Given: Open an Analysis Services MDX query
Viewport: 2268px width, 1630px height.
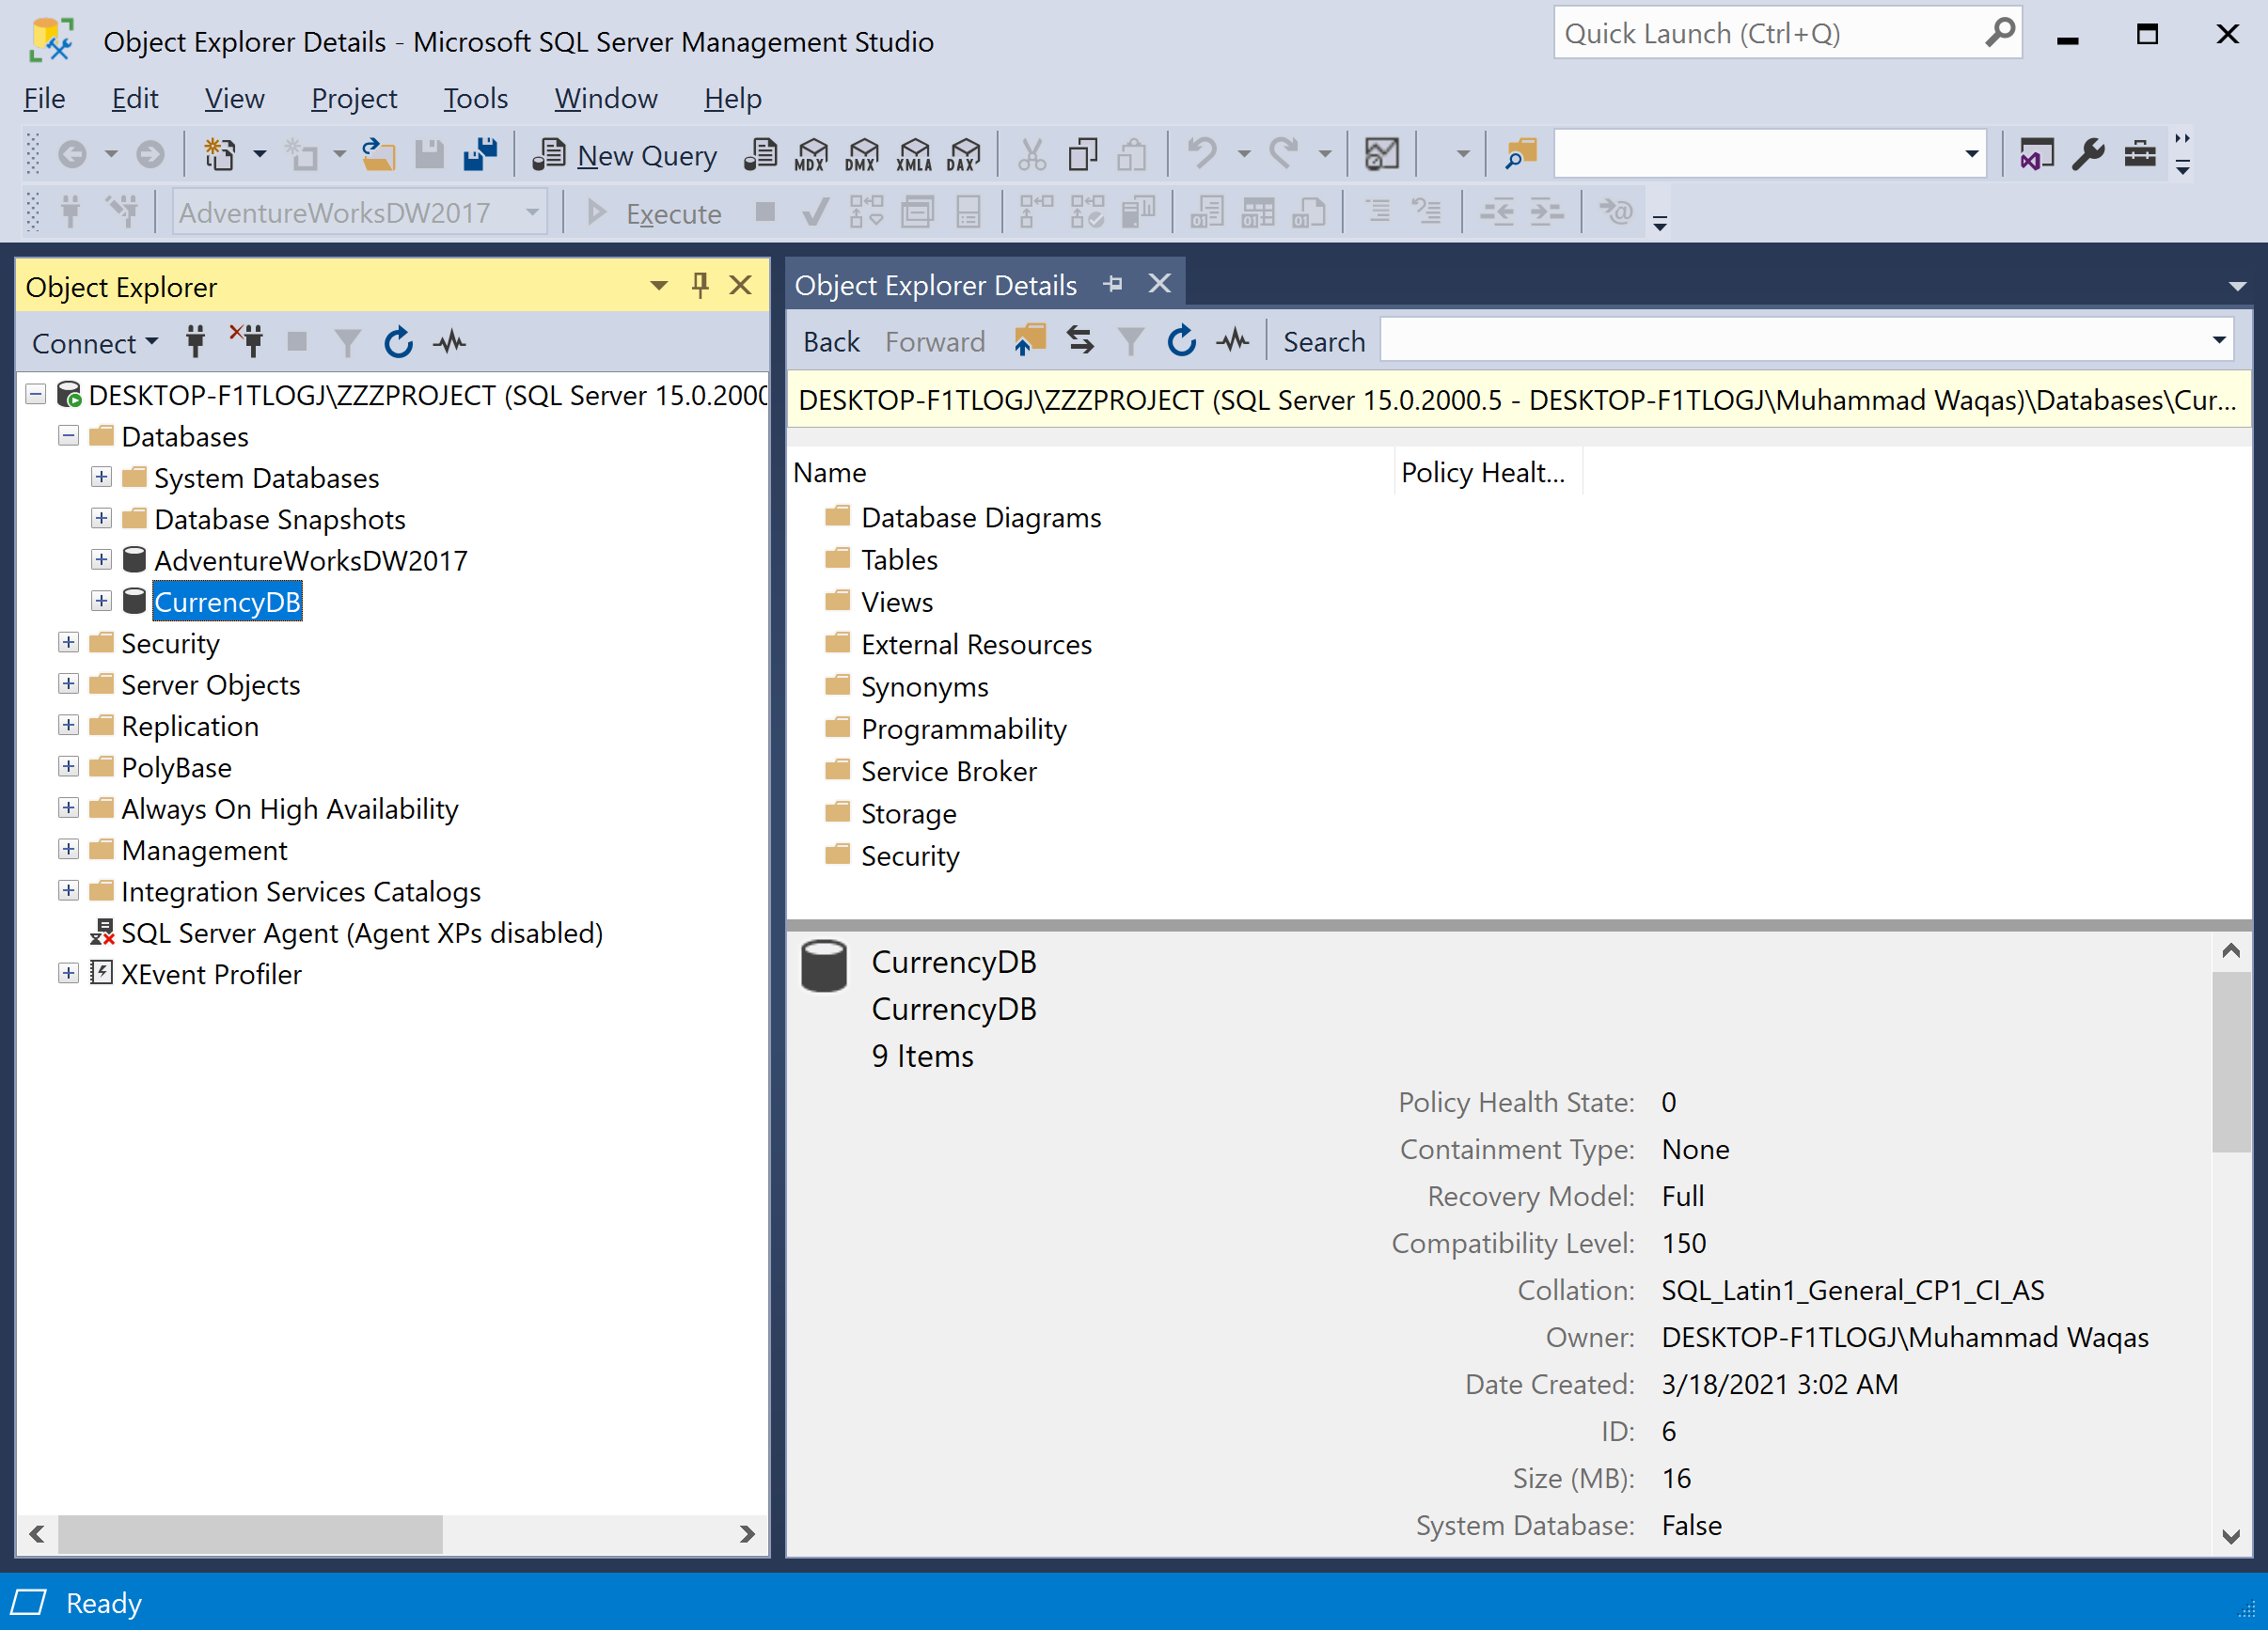Looking at the screenshot, I should 811,155.
